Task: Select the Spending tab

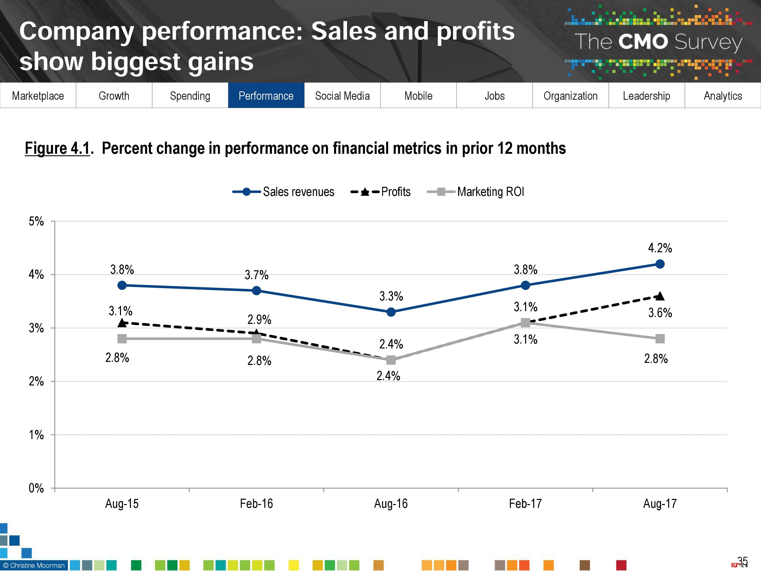Action: point(190,96)
